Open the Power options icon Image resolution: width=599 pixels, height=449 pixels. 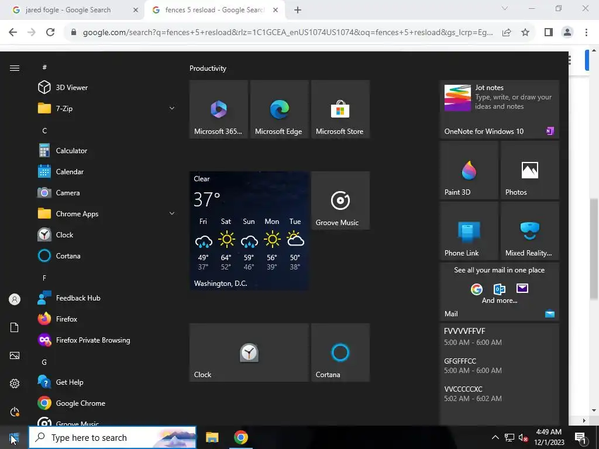pos(15,412)
